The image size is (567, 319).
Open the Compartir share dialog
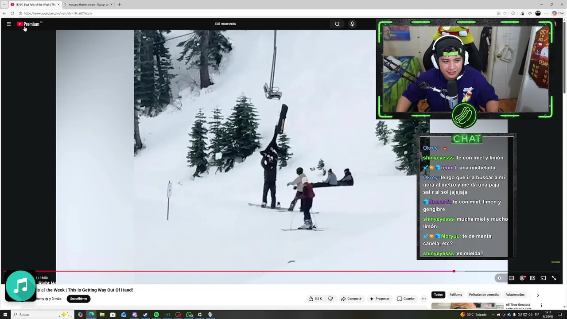pos(351,299)
